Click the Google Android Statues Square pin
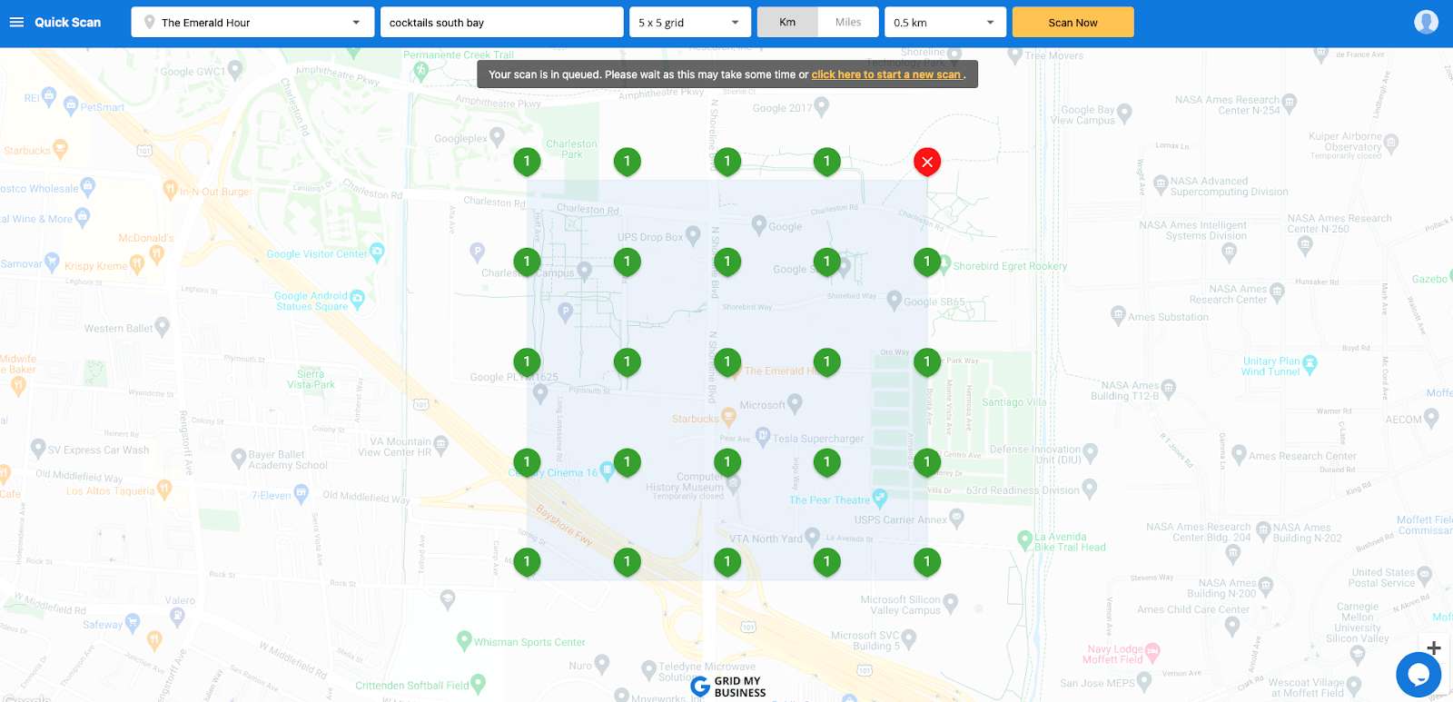Screen dimensions: 1453x702 click(x=357, y=298)
